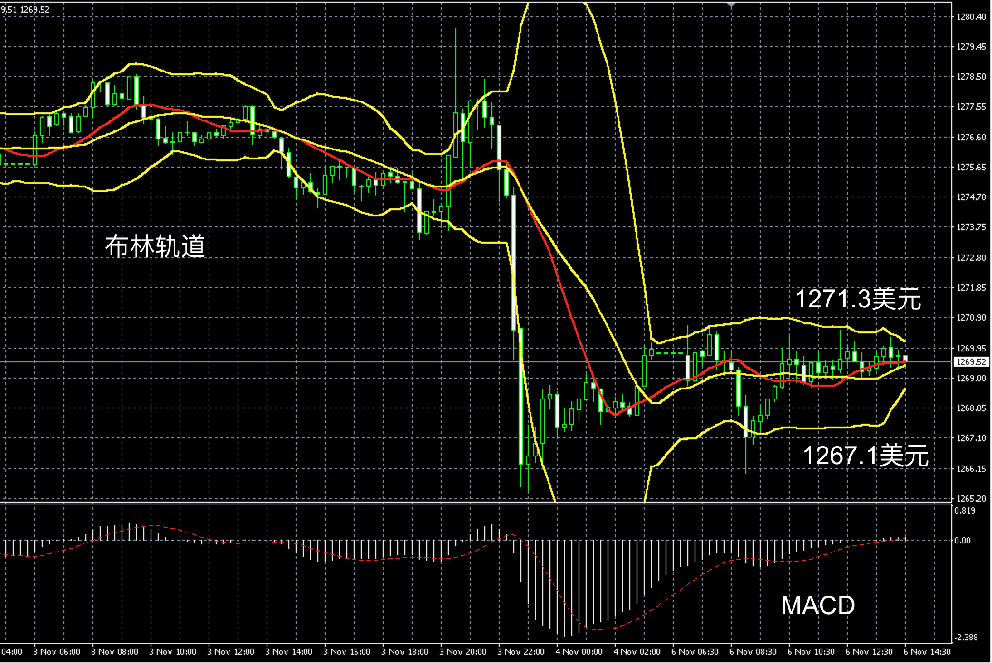Screen dimensions: 992x663
Task: Click the 3 Nov 22:00 time label
Action: (x=521, y=652)
